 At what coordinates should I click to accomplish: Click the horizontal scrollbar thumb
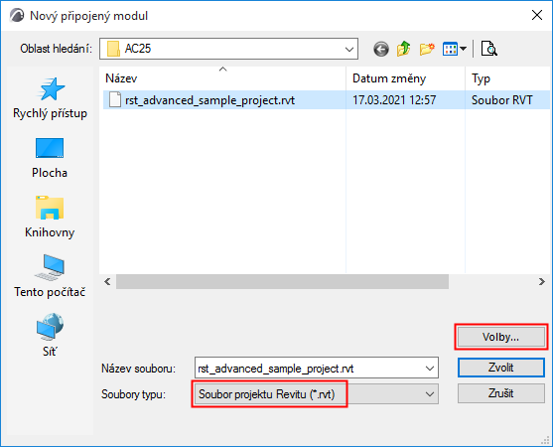(x=282, y=281)
